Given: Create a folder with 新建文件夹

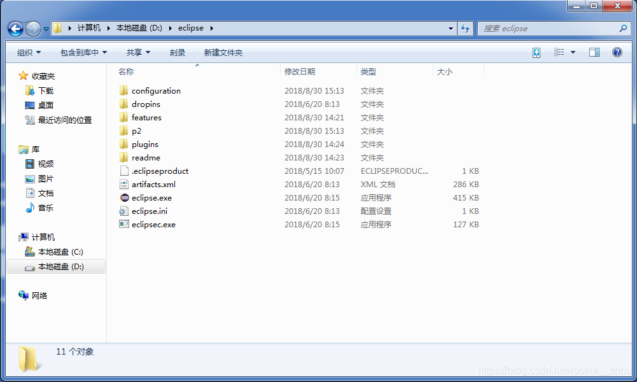Looking at the screenshot, I should 223,52.
